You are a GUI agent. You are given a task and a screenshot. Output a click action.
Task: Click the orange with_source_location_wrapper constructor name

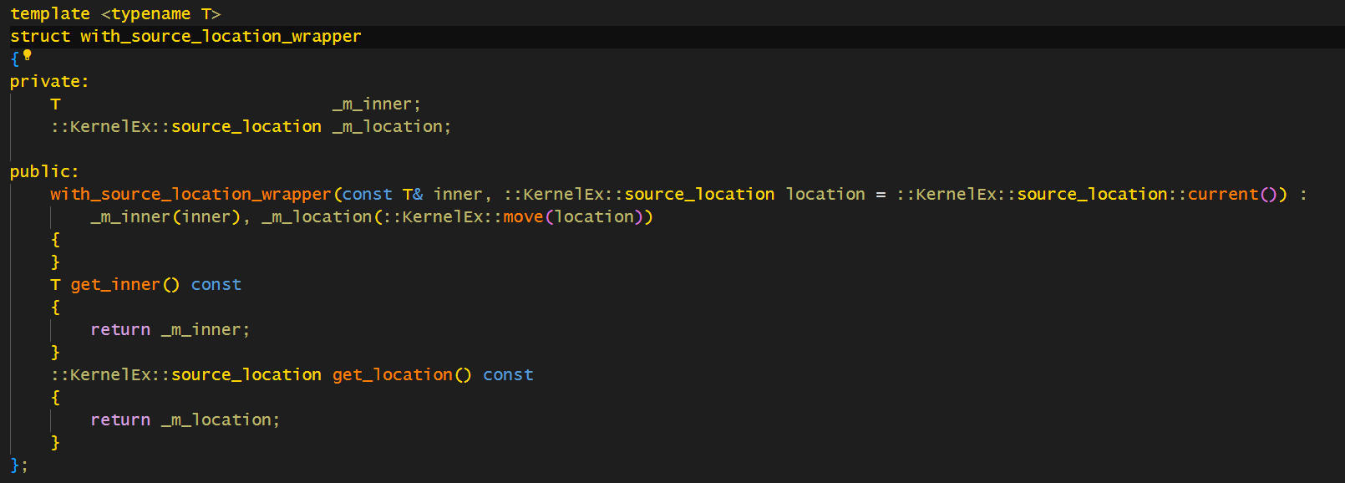click(x=190, y=195)
